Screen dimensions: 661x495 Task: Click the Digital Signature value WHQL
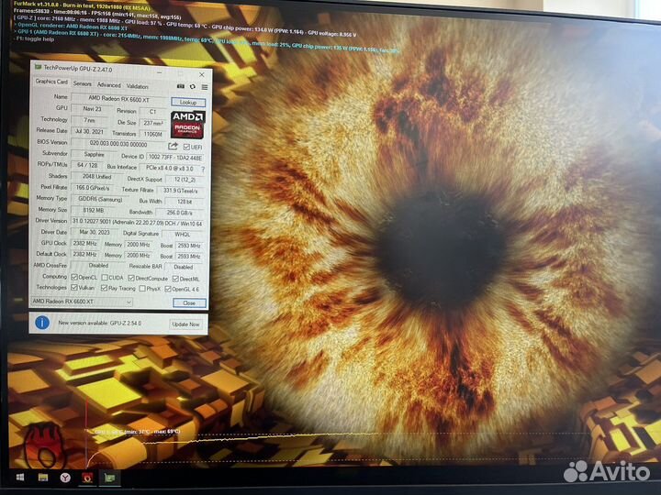point(183,235)
